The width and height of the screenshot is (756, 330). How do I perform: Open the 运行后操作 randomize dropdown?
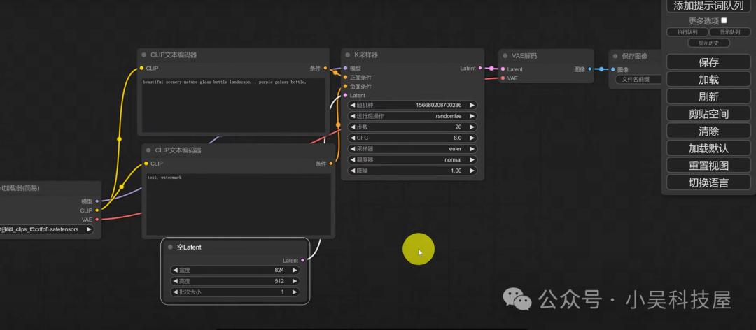pyautogui.click(x=412, y=116)
